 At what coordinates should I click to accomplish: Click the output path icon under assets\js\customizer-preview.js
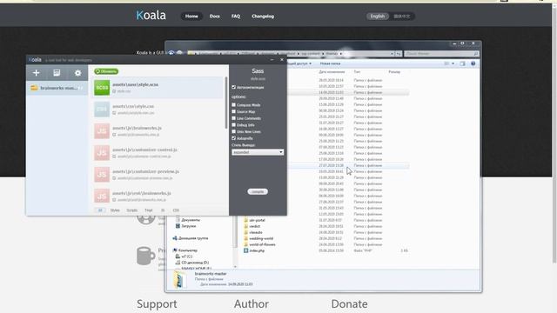[114, 177]
